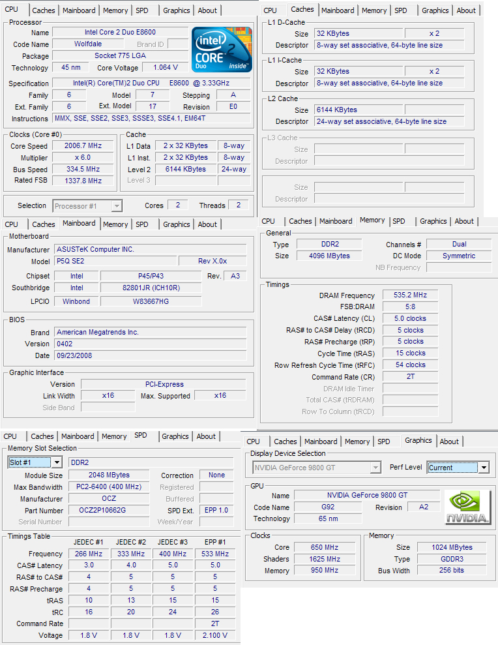498x645 pixels.
Task: Click the 4096 MBytes memory size value
Action: (329, 256)
